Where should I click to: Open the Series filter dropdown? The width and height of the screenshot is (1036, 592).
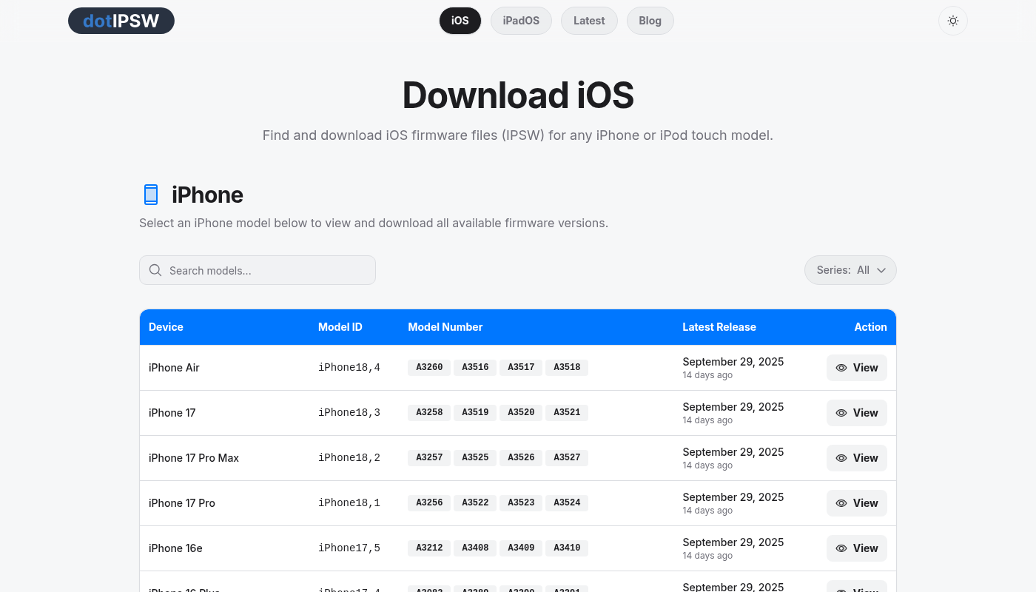click(x=850, y=270)
